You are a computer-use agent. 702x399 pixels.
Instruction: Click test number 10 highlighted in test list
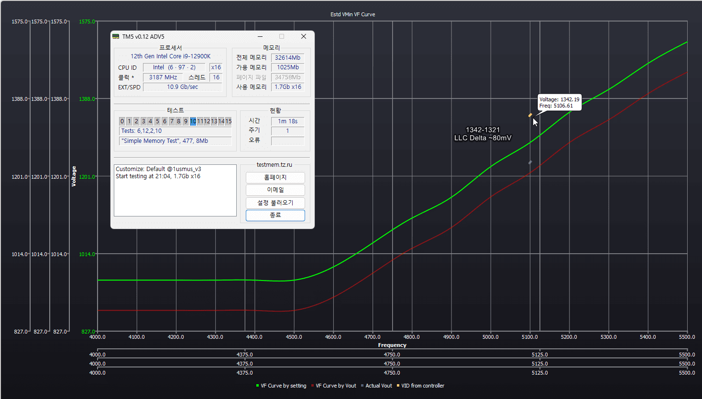pos(193,121)
